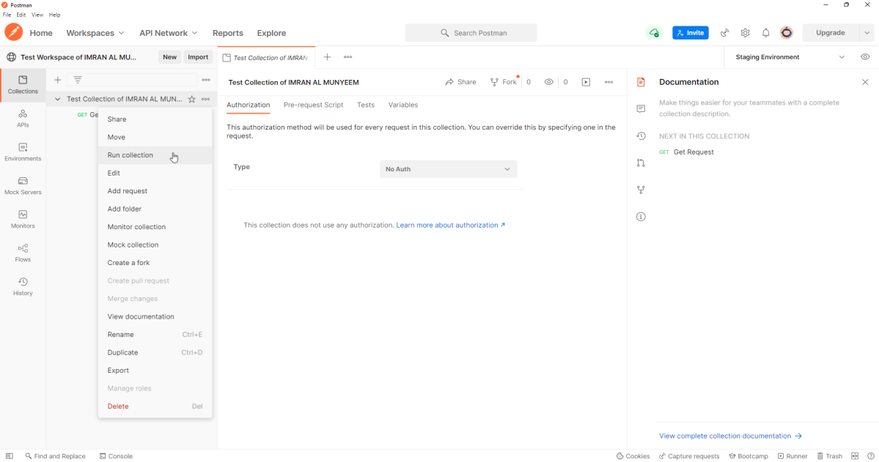The image size is (879, 462).
Task: Choose Add request in the context menu
Action: click(x=155, y=191)
